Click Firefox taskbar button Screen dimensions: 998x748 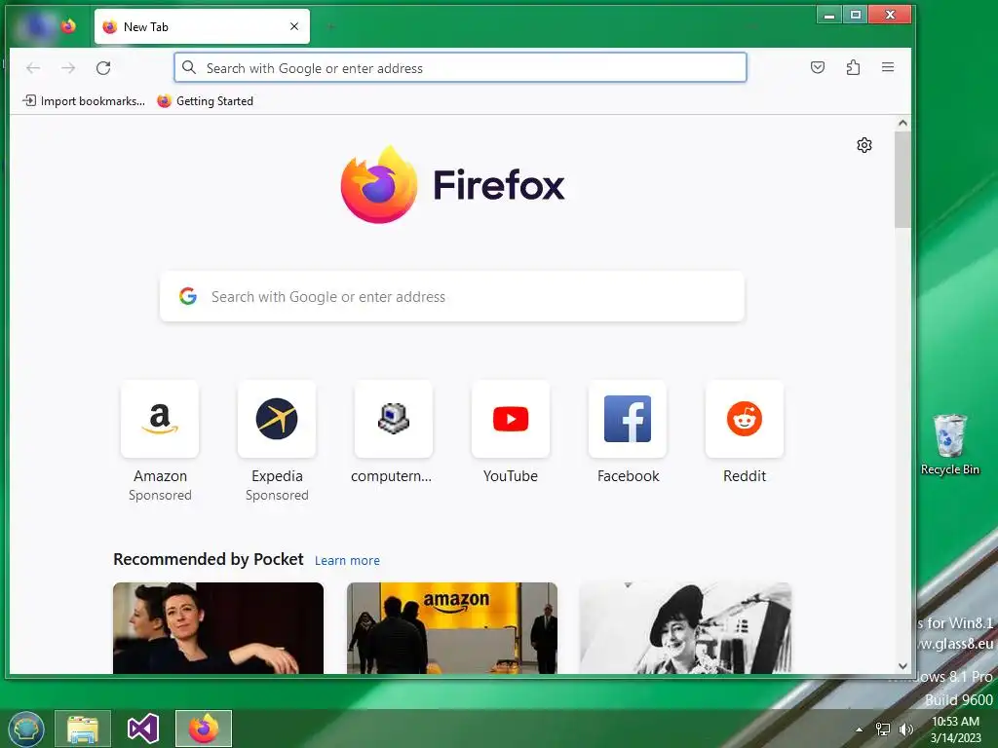pos(204,729)
